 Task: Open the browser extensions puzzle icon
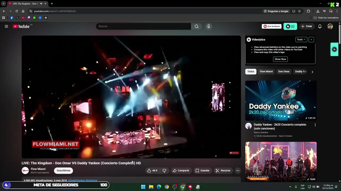tap(308, 11)
